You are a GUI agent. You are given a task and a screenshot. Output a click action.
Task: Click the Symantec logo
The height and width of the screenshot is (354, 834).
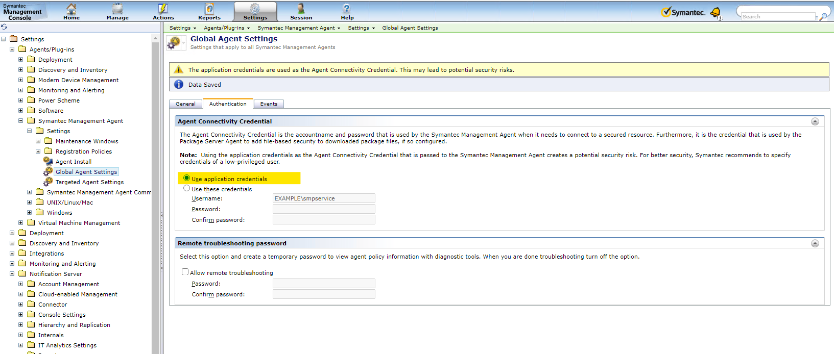(683, 12)
